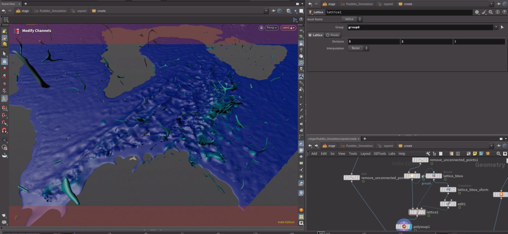Click the first Divisions value field
Image resolution: width=508 pixels, height=234 pixels.
[x=373, y=42]
